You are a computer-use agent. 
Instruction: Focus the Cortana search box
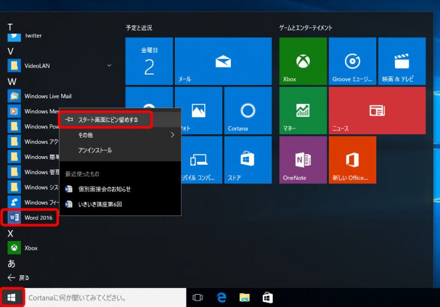click(x=105, y=298)
